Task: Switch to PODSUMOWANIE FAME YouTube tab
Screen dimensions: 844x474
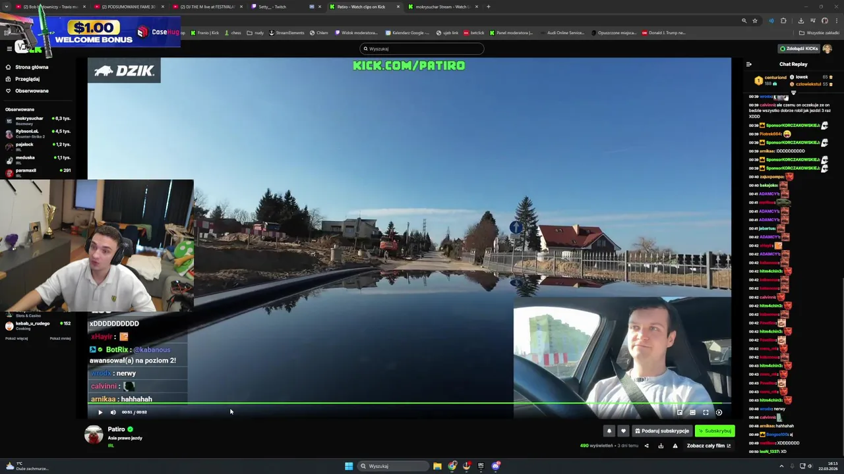Action: [129, 7]
